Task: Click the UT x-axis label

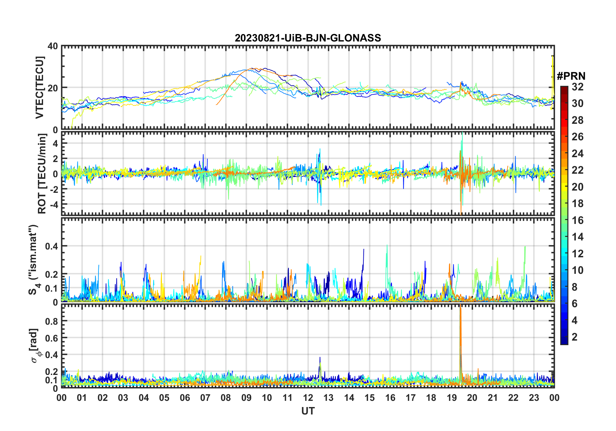Action: (308, 411)
